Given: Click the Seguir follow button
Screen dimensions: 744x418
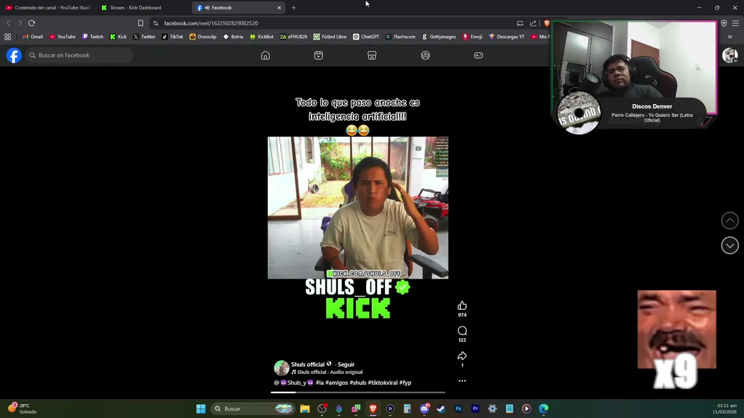Looking at the screenshot, I should 346,365.
